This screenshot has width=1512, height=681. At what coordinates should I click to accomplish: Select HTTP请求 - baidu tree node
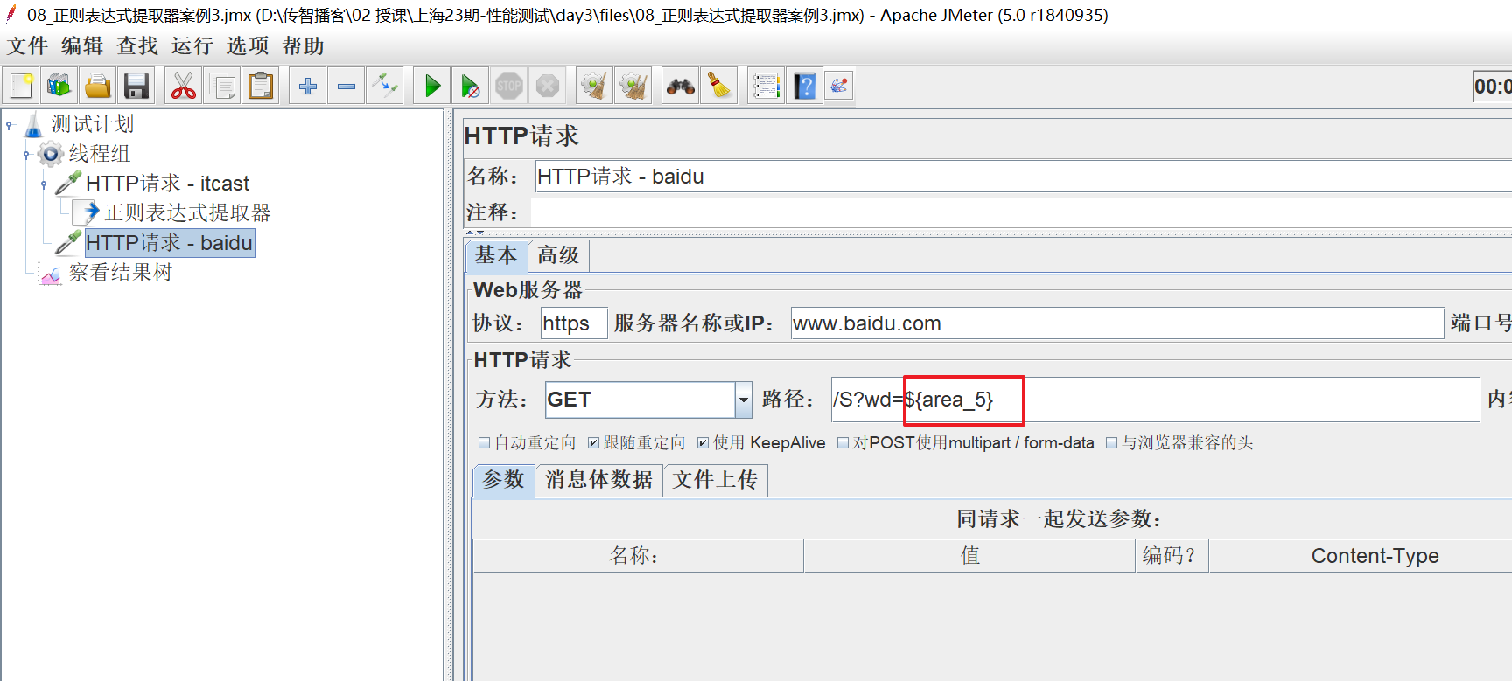(x=170, y=243)
